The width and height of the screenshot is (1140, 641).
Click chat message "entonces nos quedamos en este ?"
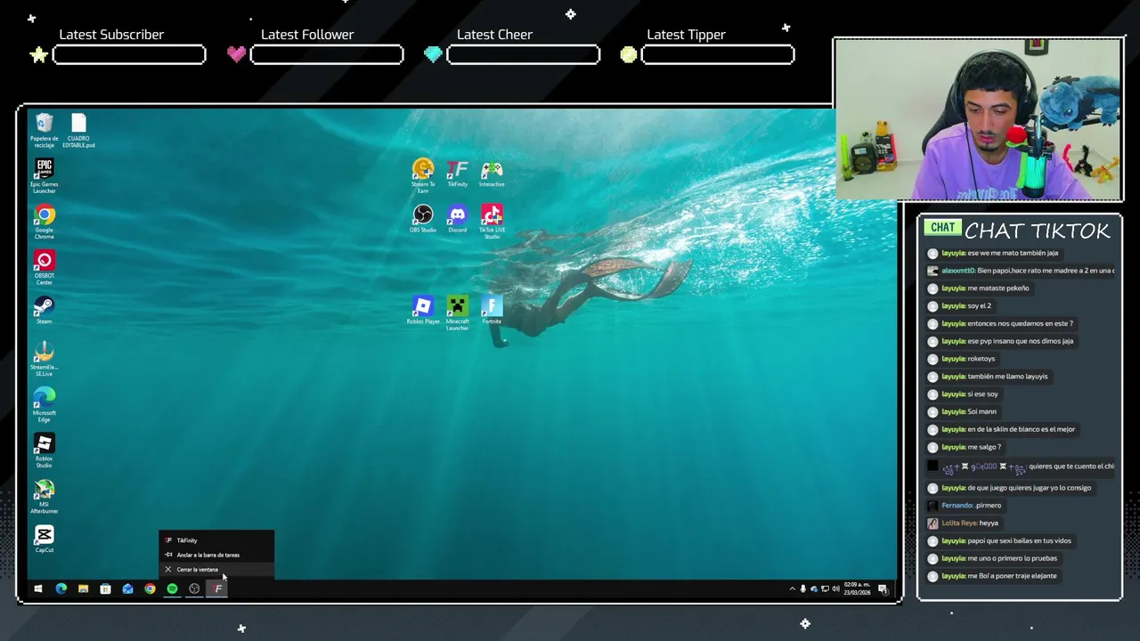[1020, 323]
